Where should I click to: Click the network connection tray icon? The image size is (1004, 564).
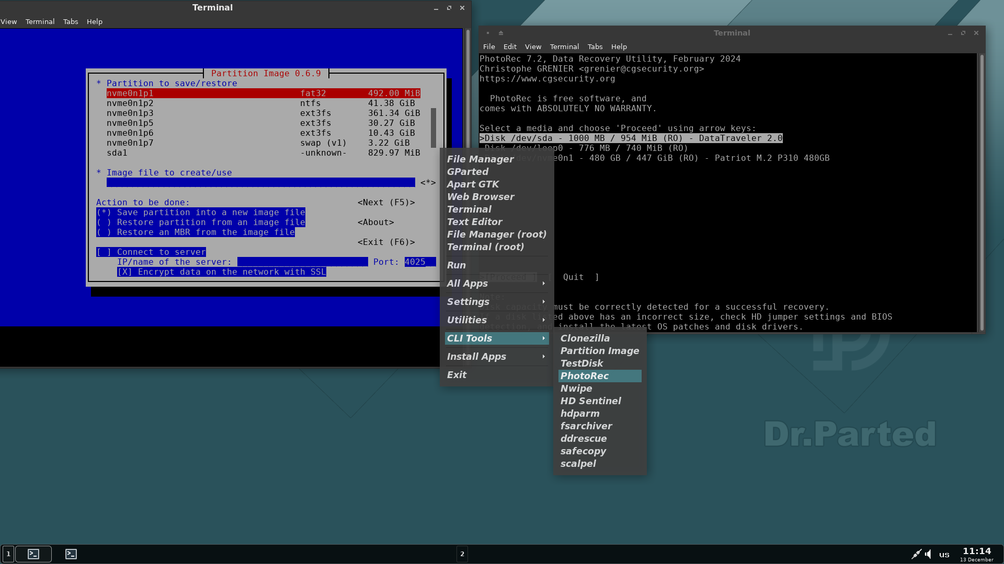916,554
